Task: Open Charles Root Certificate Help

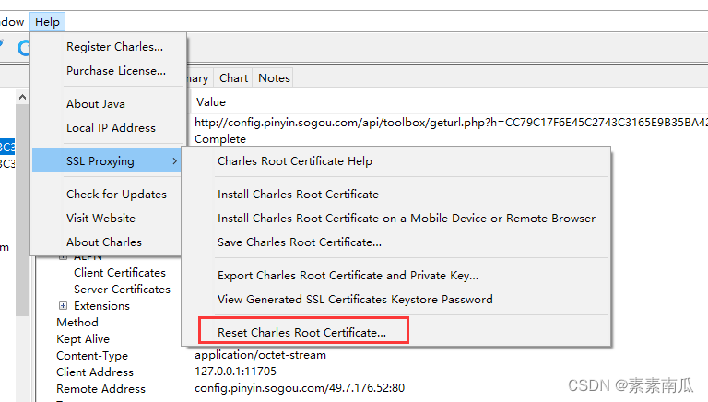Action: (295, 161)
